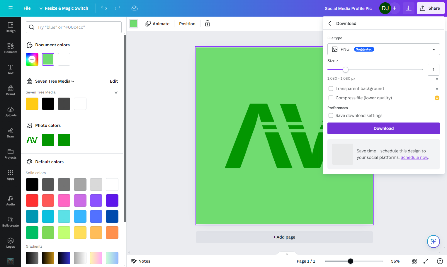
Task: Follow the Schedule now link
Action: click(x=414, y=157)
